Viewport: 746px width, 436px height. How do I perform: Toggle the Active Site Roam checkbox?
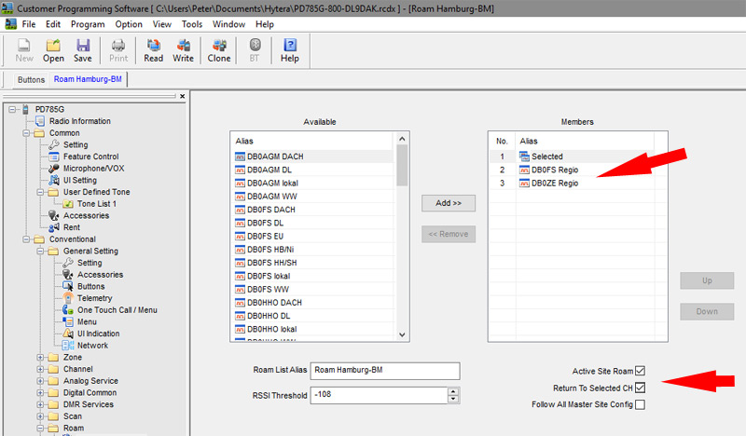point(641,371)
